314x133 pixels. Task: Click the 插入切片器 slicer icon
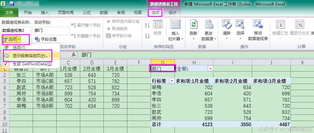pos(175,24)
